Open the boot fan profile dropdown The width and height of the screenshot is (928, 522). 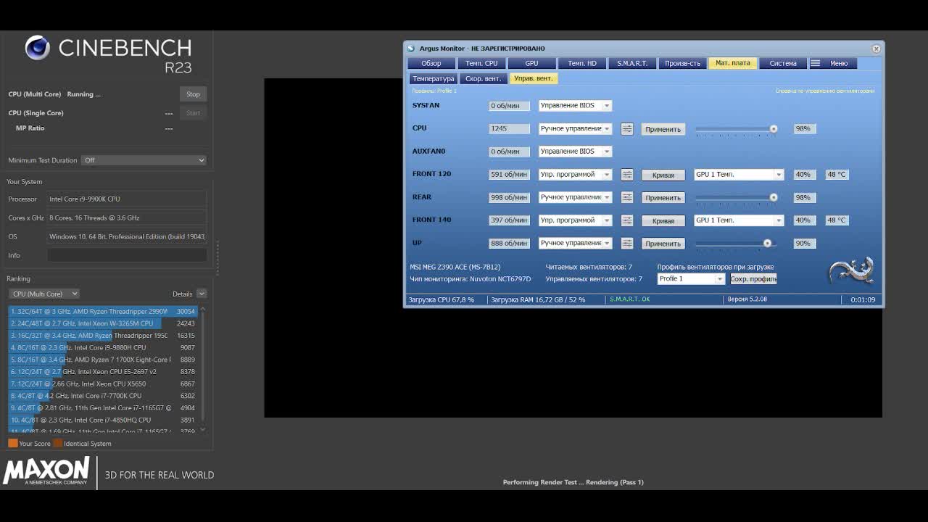[x=691, y=279]
